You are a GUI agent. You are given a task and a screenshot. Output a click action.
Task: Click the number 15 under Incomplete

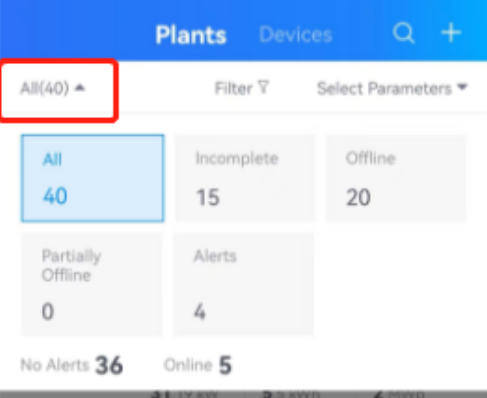point(208,197)
